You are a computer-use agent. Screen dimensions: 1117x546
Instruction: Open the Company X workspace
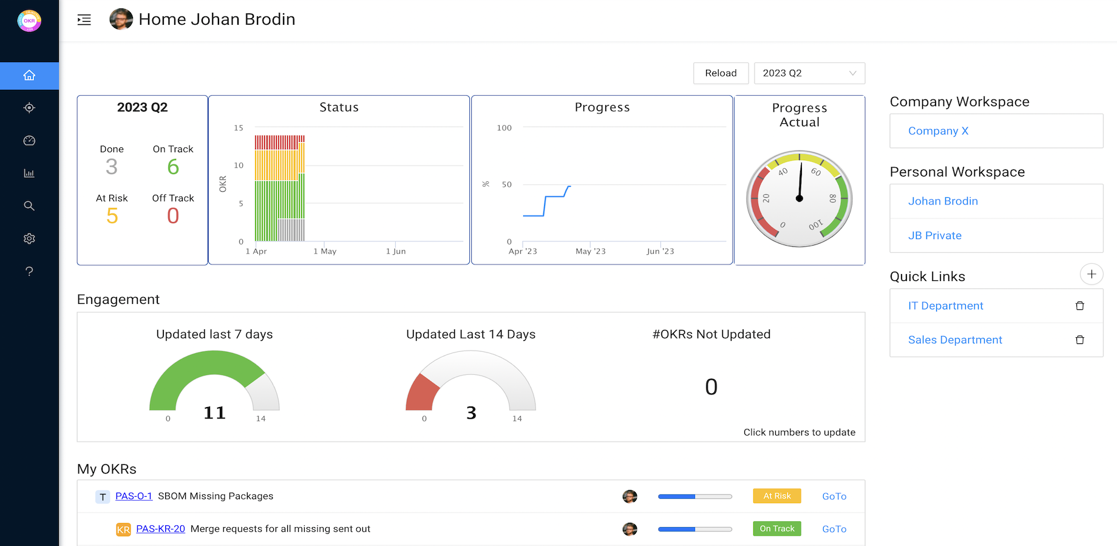938,131
